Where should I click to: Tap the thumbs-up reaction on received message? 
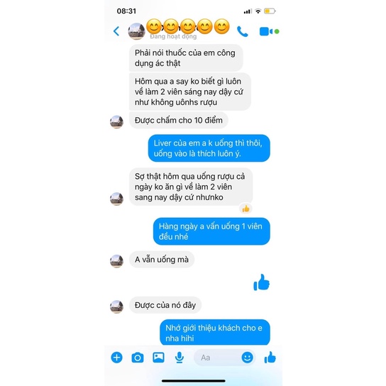[246, 209]
